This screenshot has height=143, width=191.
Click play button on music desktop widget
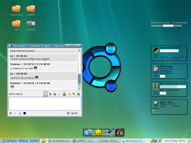tap(155, 26)
